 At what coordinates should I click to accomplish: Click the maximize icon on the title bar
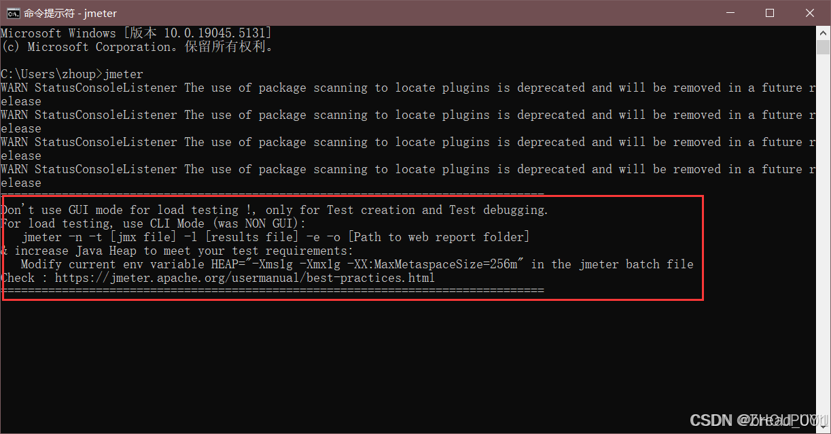point(770,12)
